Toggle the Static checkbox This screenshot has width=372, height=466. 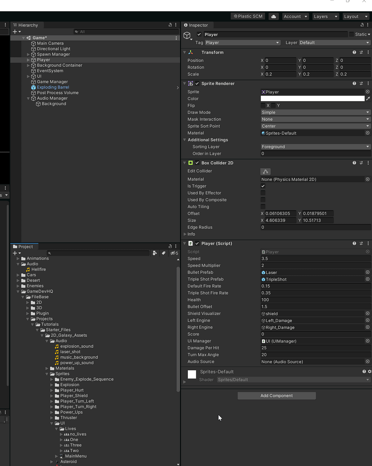tap(352, 34)
